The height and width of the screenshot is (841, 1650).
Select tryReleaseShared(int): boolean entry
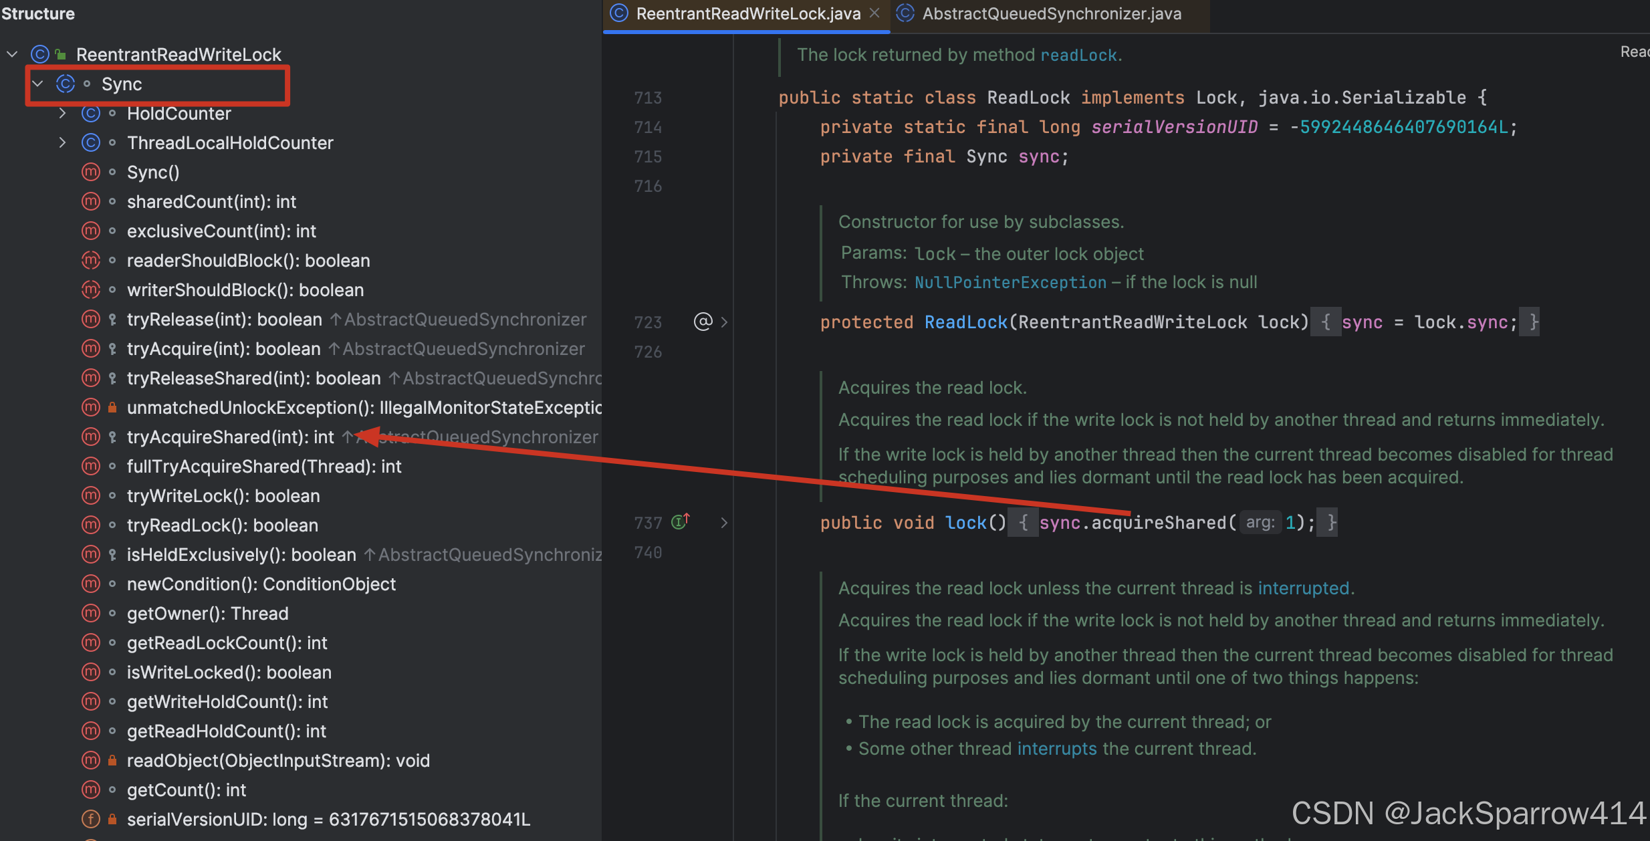[x=254, y=378]
